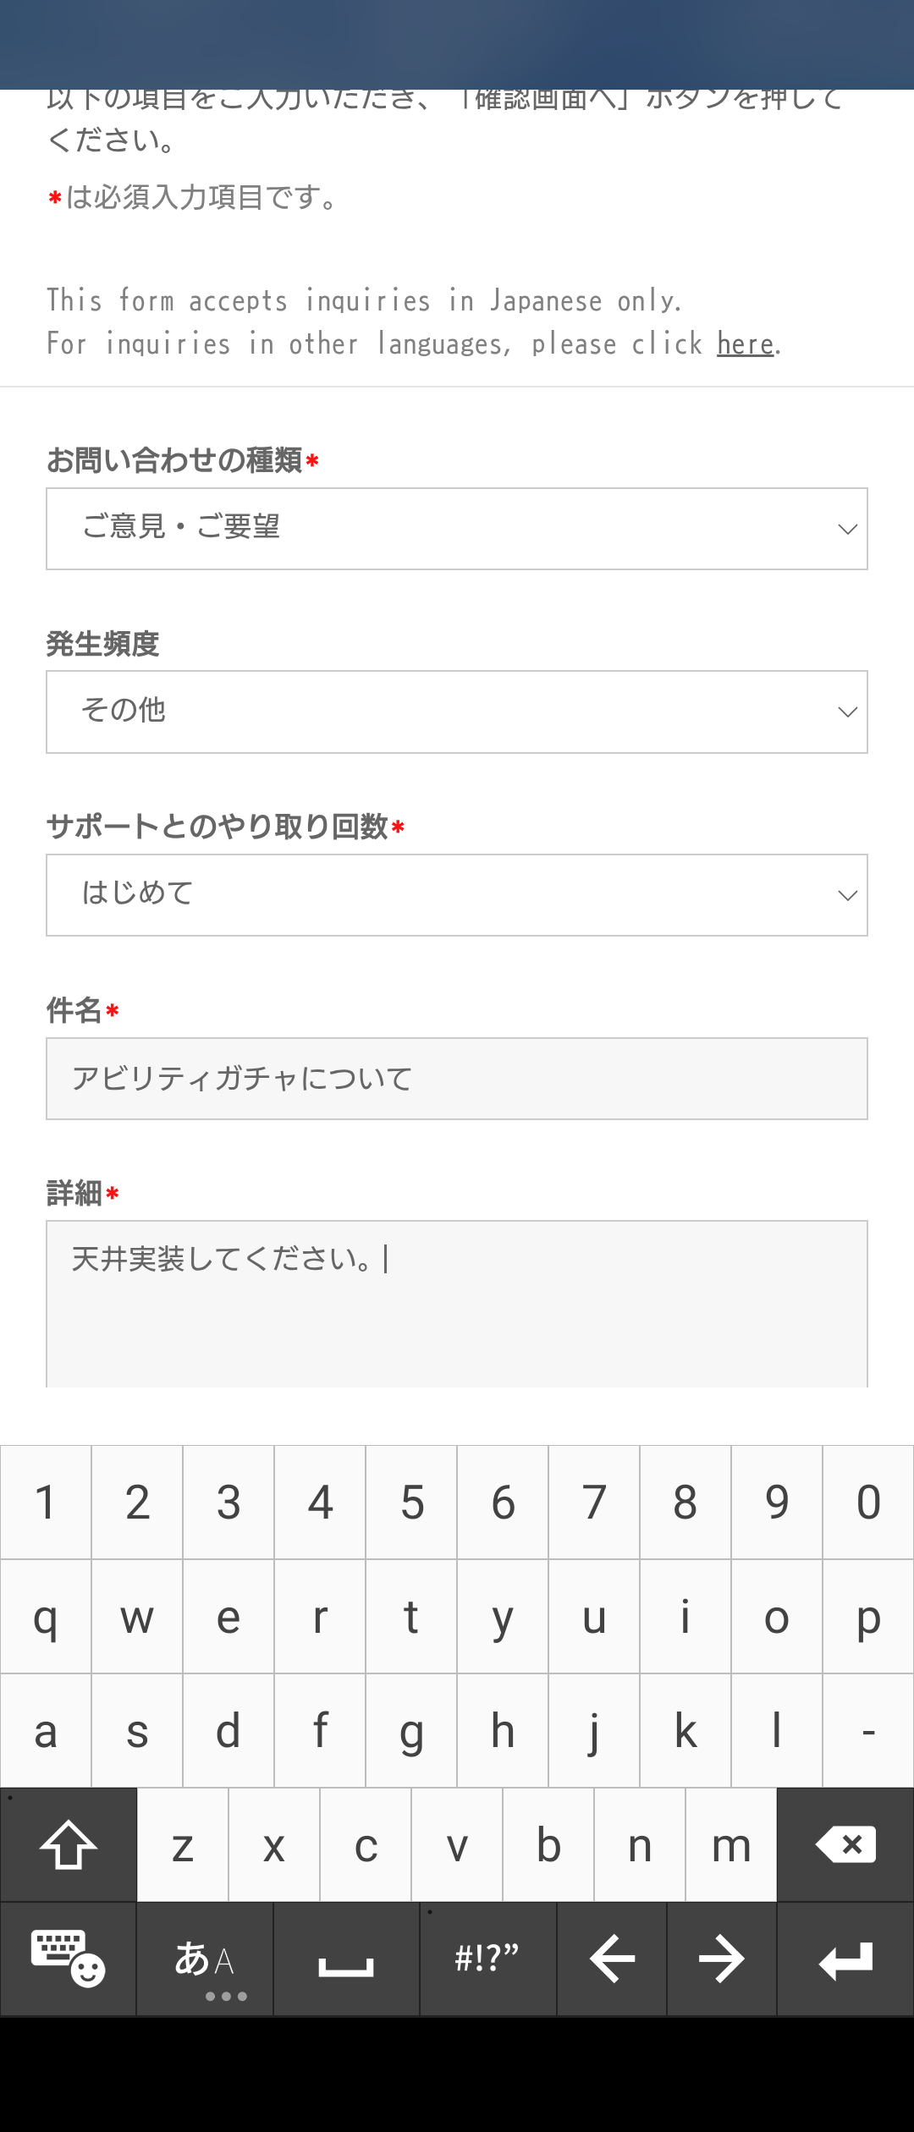This screenshot has width=914, height=2132.
Task: Move cursor left with arrow key
Action: (x=612, y=1959)
